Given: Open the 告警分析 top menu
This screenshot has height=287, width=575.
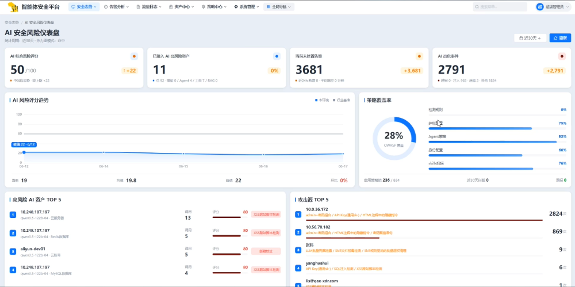Looking at the screenshot, I should click(x=117, y=7).
